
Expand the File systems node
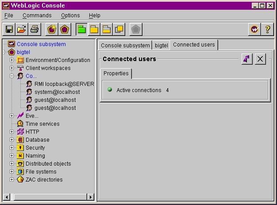tap(12, 172)
